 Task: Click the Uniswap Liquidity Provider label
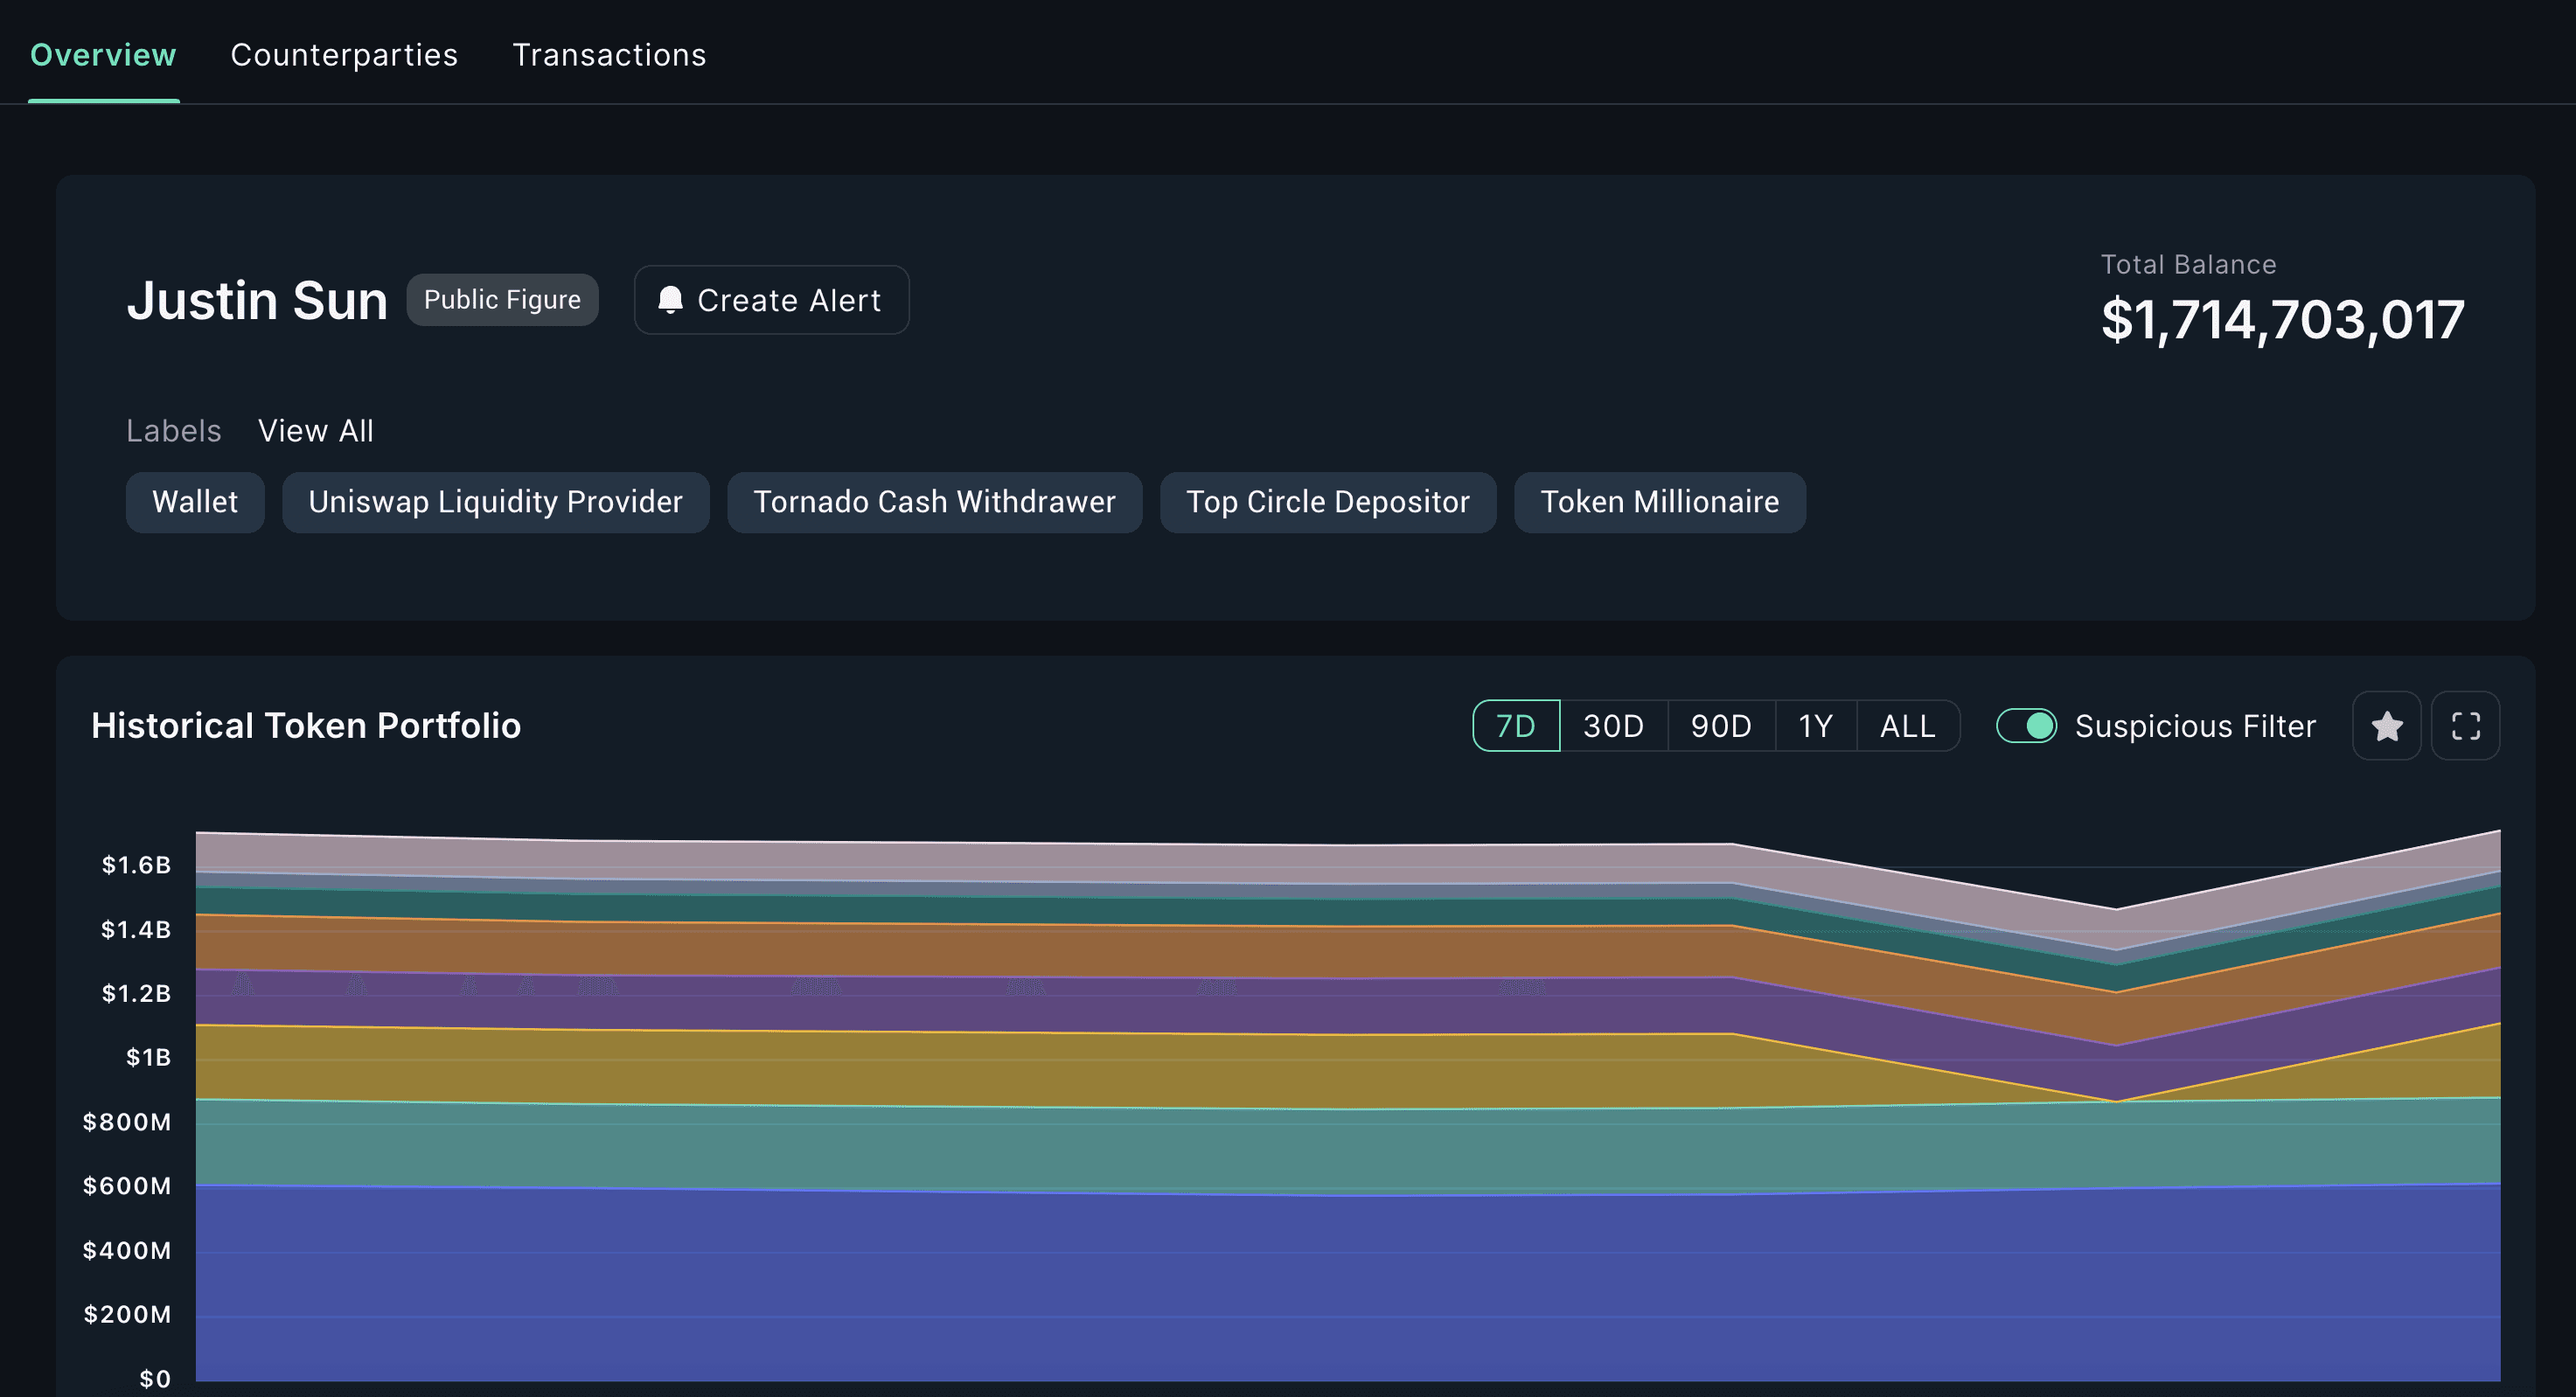(495, 502)
